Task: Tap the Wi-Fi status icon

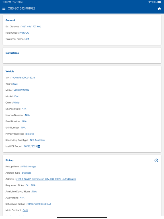Action: tap(149, 2)
